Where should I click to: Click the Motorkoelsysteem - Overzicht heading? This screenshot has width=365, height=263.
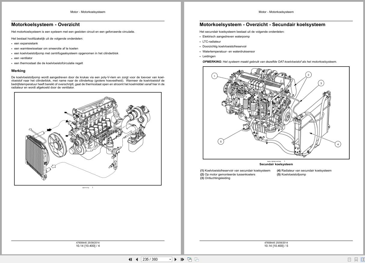(x=45, y=24)
